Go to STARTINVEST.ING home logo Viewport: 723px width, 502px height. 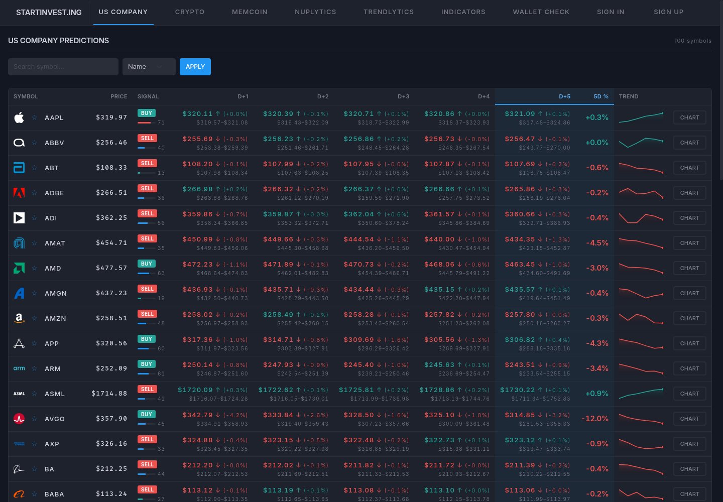click(x=49, y=13)
